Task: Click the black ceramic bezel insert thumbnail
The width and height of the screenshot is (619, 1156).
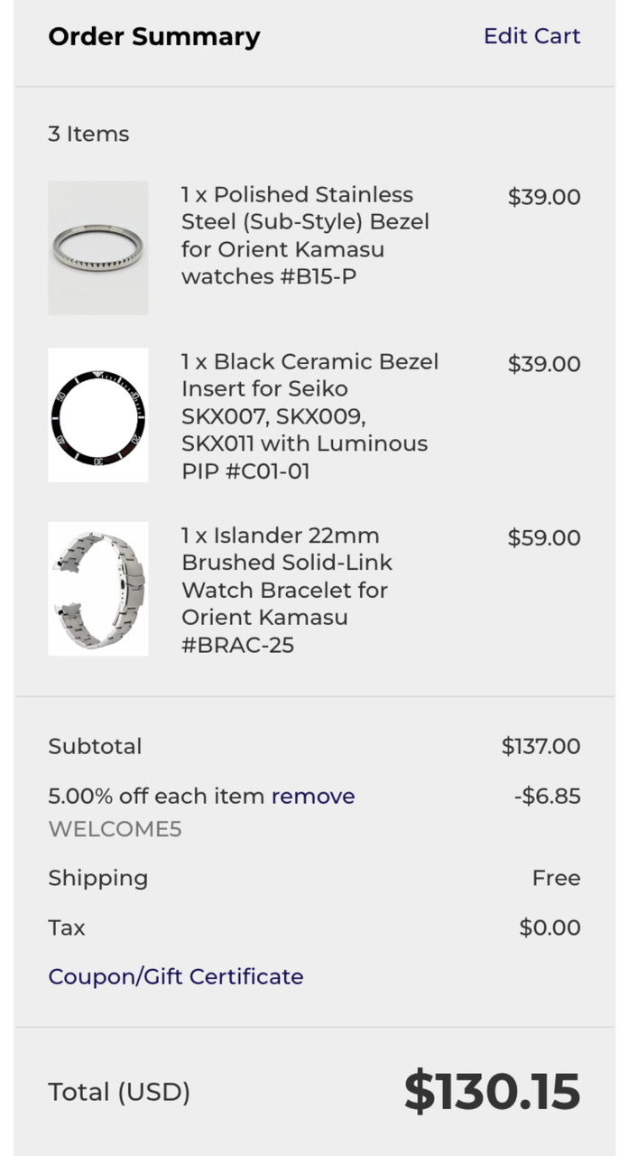Action: (x=98, y=415)
